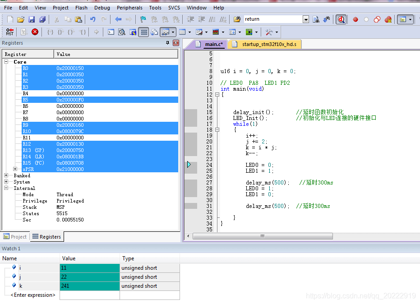Screen dimensions: 420x304
Task: Collapse the Core register group
Action: point(6,62)
